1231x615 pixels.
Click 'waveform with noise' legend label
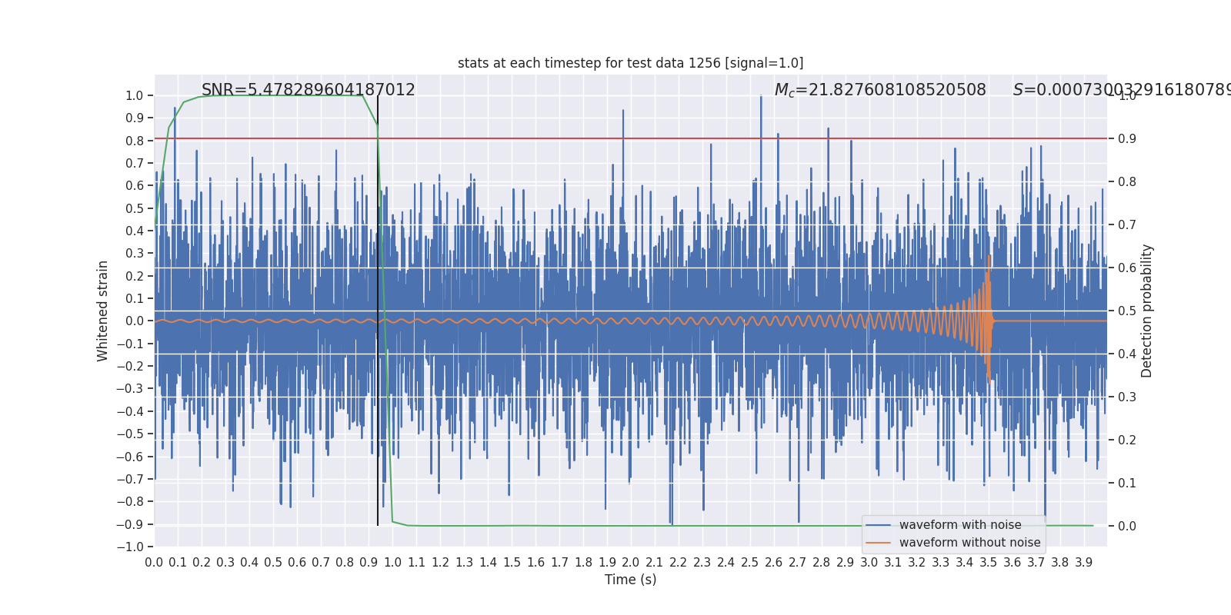960,525
